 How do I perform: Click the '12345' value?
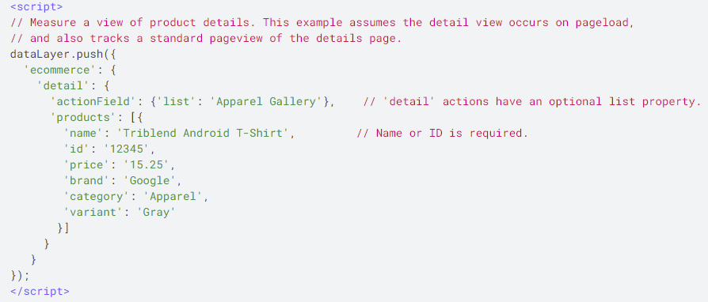click(127, 149)
